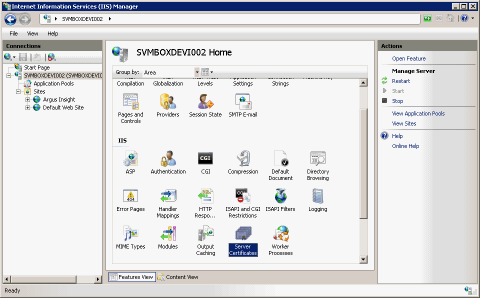This screenshot has width=480, height=298.
Task: Click the Save toolbar icon in Connections
Action: (x=23, y=57)
